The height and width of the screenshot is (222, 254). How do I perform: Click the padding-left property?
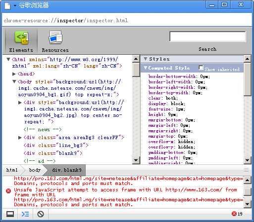[170, 158]
